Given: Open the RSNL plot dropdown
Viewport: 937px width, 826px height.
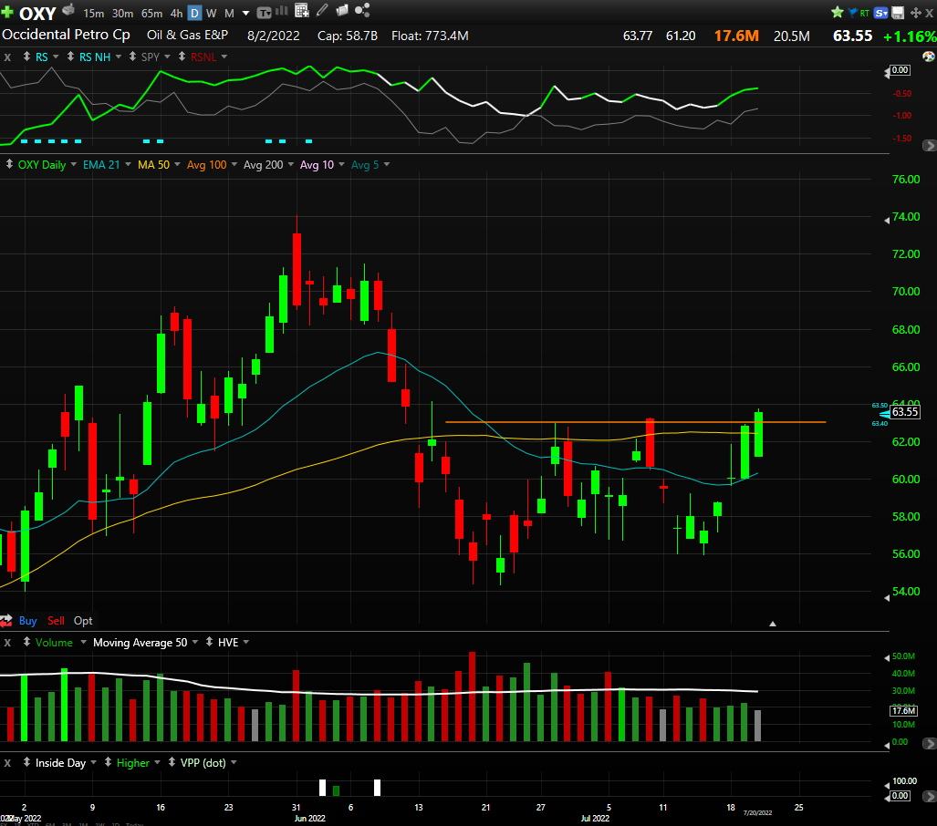Looking at the screenshot, I should (x=224, y=57).
